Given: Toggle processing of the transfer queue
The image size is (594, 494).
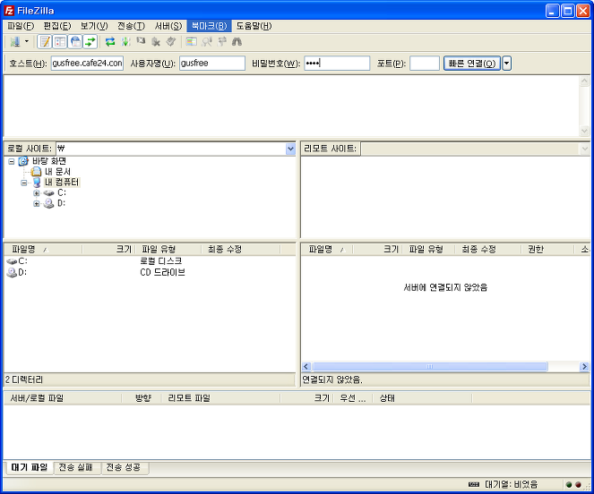Looking at the screenshot, I should point(125,42).
